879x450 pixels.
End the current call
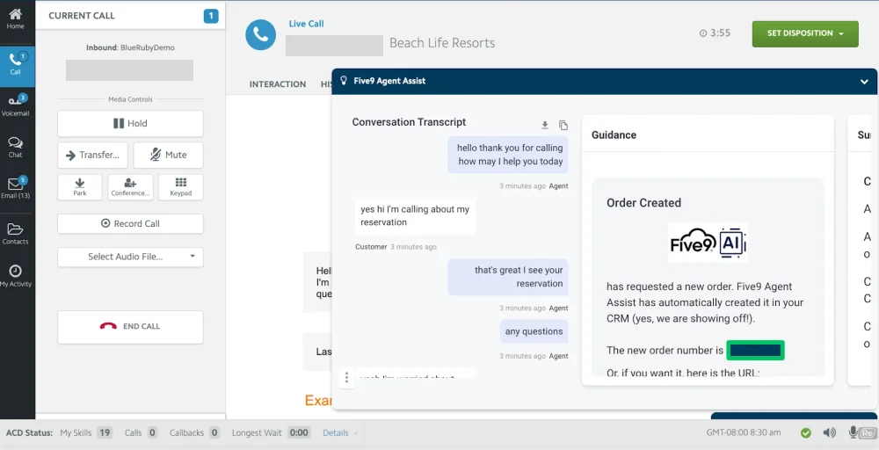(x=130, y=327)
